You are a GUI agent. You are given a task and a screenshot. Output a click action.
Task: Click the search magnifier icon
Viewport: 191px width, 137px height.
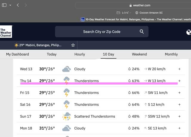point(142,32)
